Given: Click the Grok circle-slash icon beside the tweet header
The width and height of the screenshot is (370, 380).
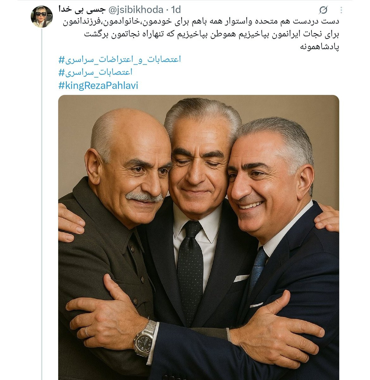Looking at the screenshot, I should 323,10.
